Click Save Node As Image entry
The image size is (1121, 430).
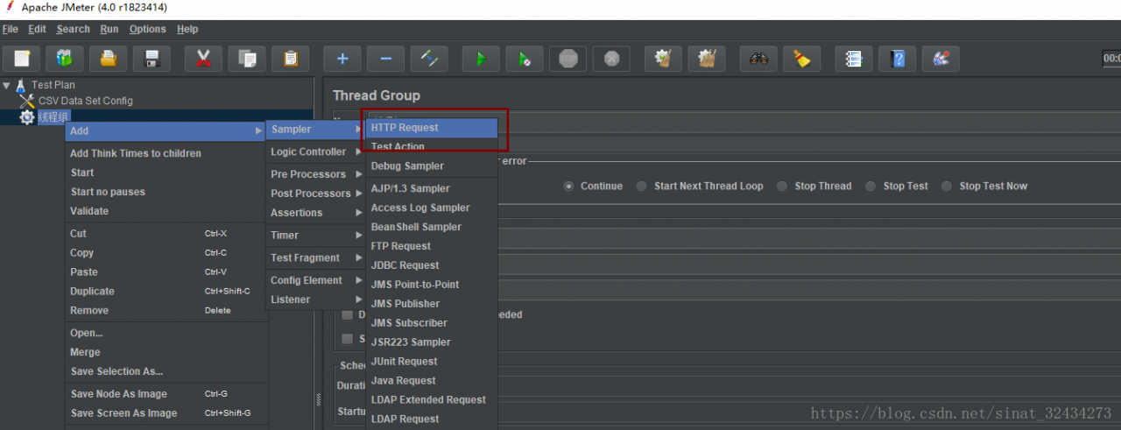166,394
